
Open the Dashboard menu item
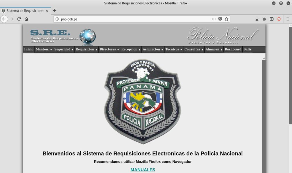(233, 49)
